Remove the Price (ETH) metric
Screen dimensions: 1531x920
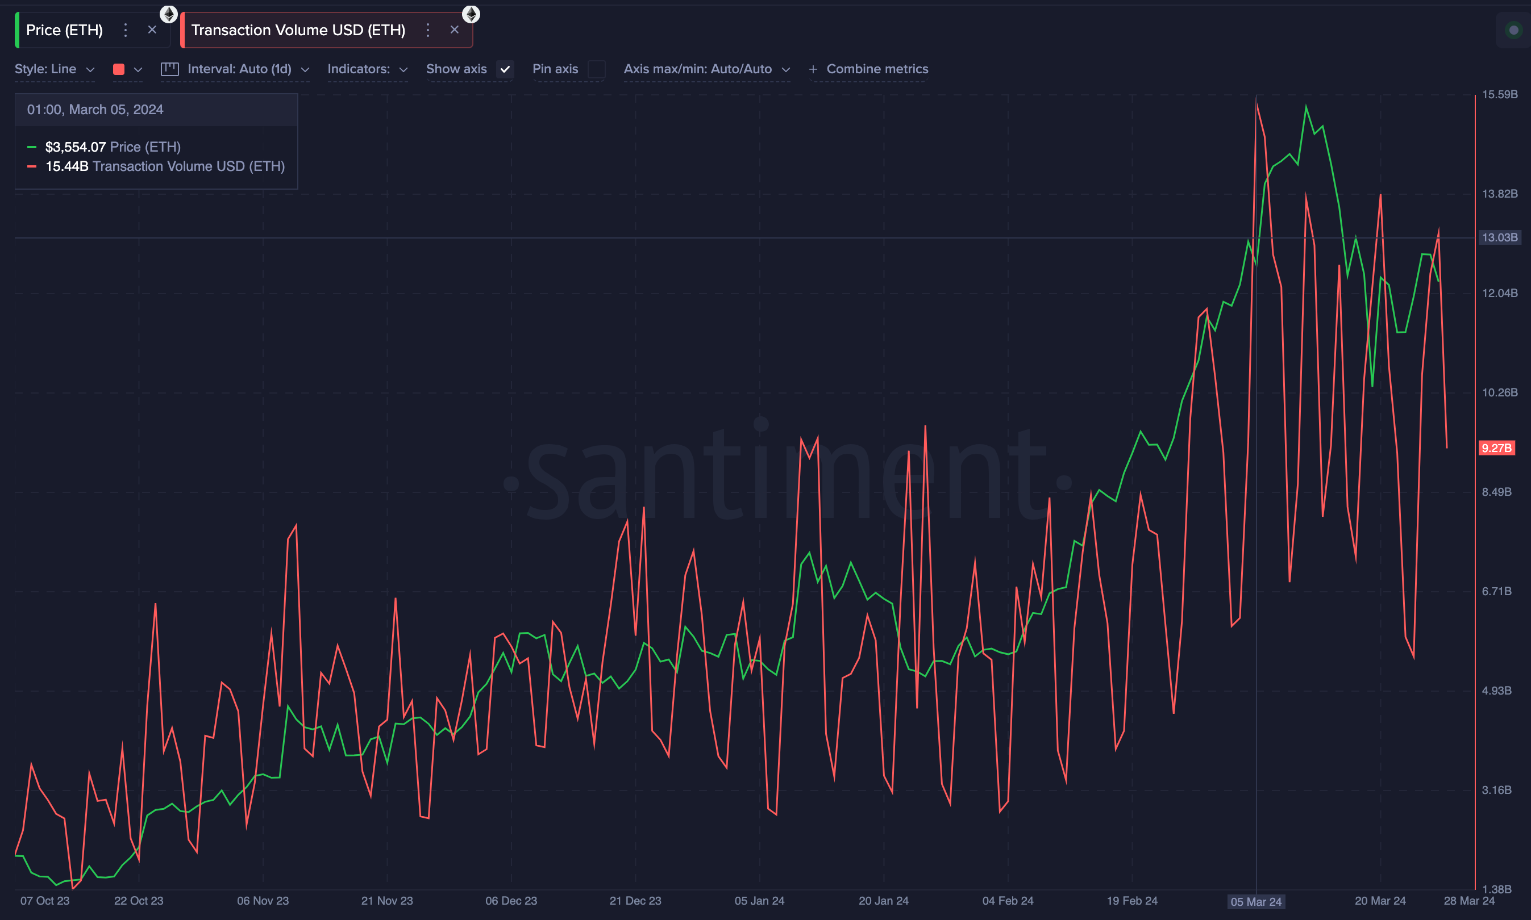point(153,29)
